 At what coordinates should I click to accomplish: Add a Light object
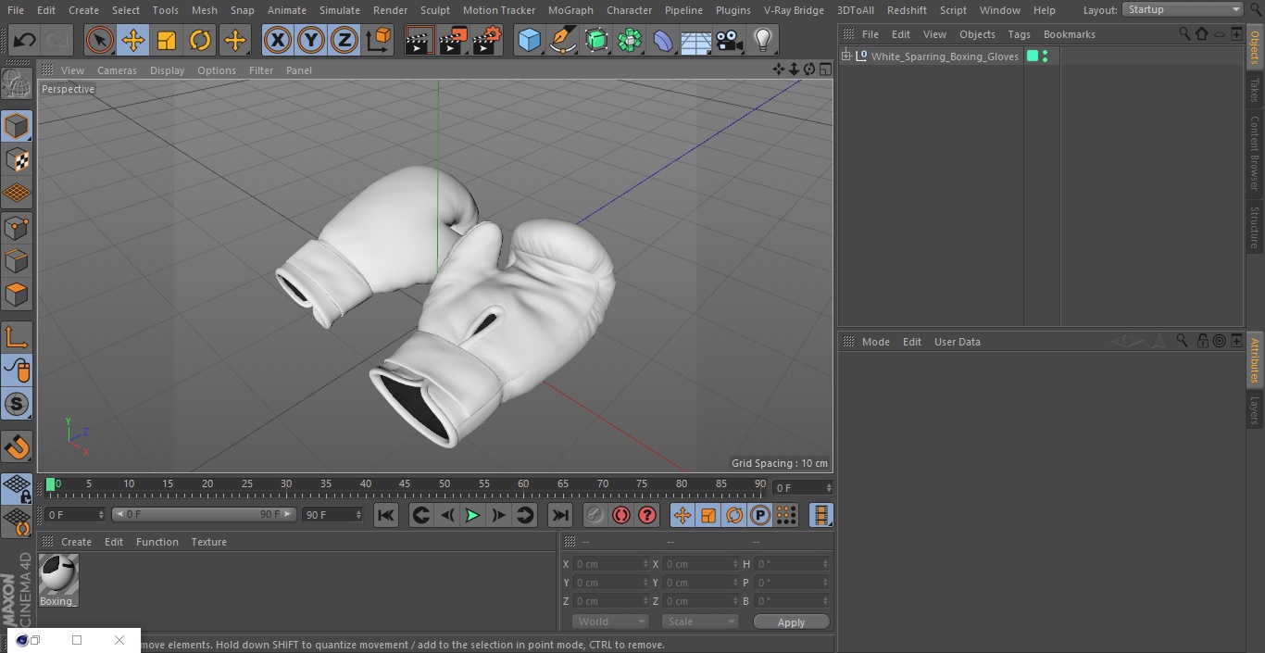762,40
